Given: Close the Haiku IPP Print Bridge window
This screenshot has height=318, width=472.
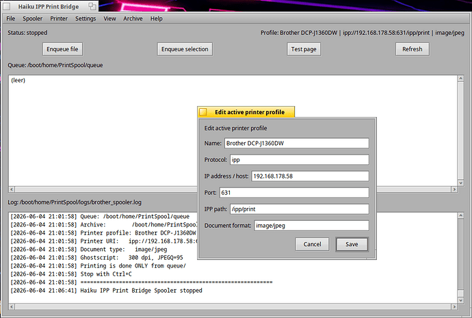Looking at the screenshot, I should (7, 6).
